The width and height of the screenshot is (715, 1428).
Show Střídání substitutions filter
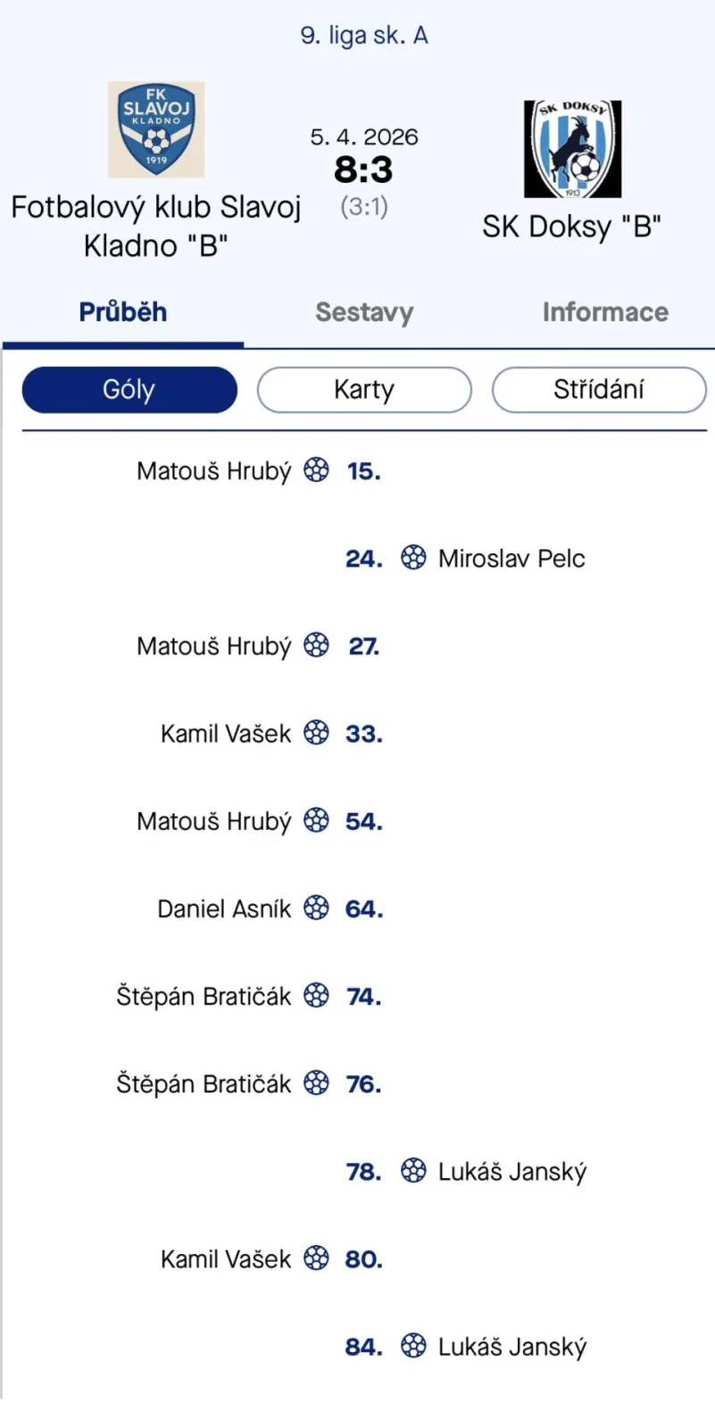[x=598, y=390]
